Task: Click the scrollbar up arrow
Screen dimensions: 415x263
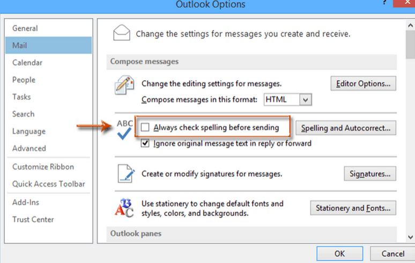Action: pyautogui.click(x=410, y=25)
